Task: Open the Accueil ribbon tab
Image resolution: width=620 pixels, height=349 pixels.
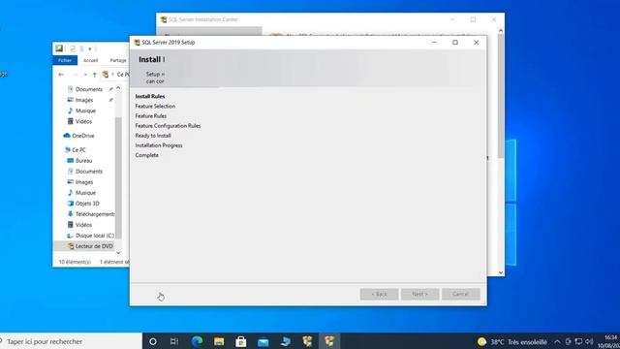Action: pyautogui.click(x=90, y=60)
